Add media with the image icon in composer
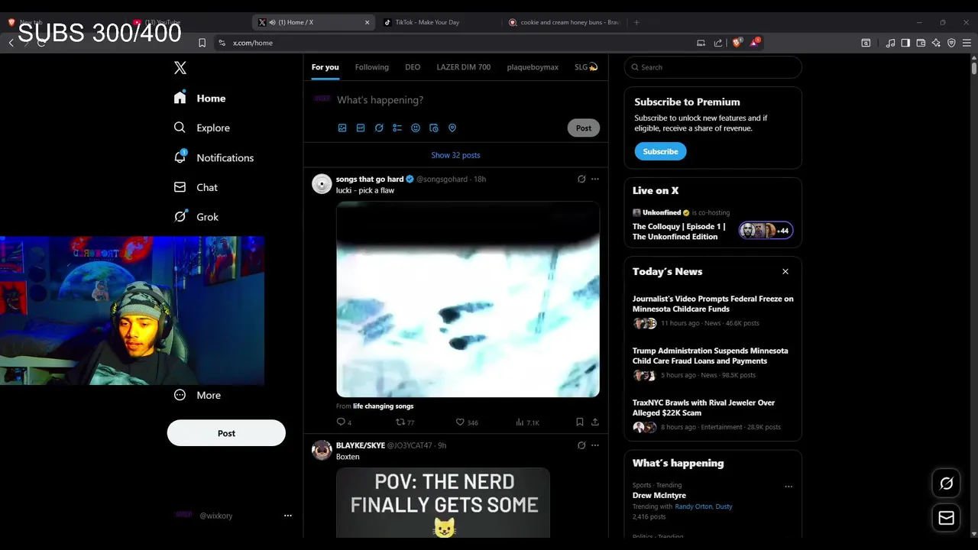978x550 pixels. tap(342, 128)
